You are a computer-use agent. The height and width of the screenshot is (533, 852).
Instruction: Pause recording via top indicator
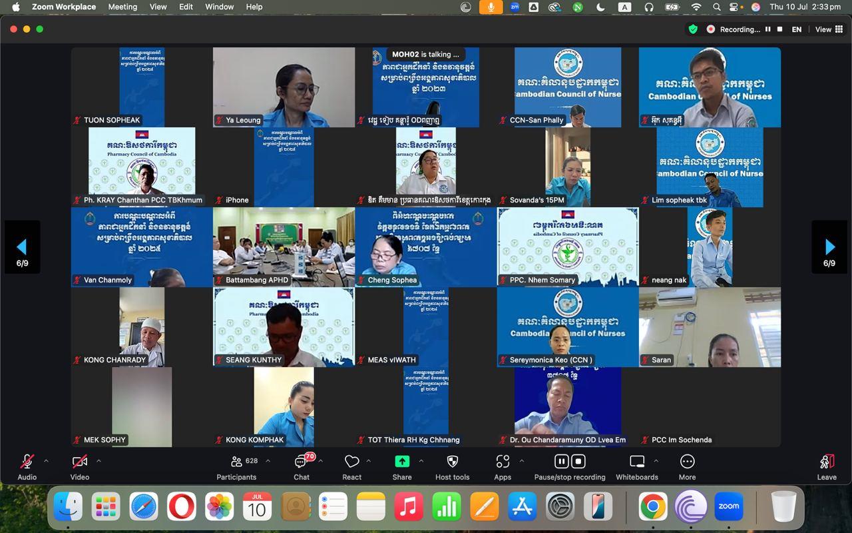pyautogui.click(x=768, y=29)
